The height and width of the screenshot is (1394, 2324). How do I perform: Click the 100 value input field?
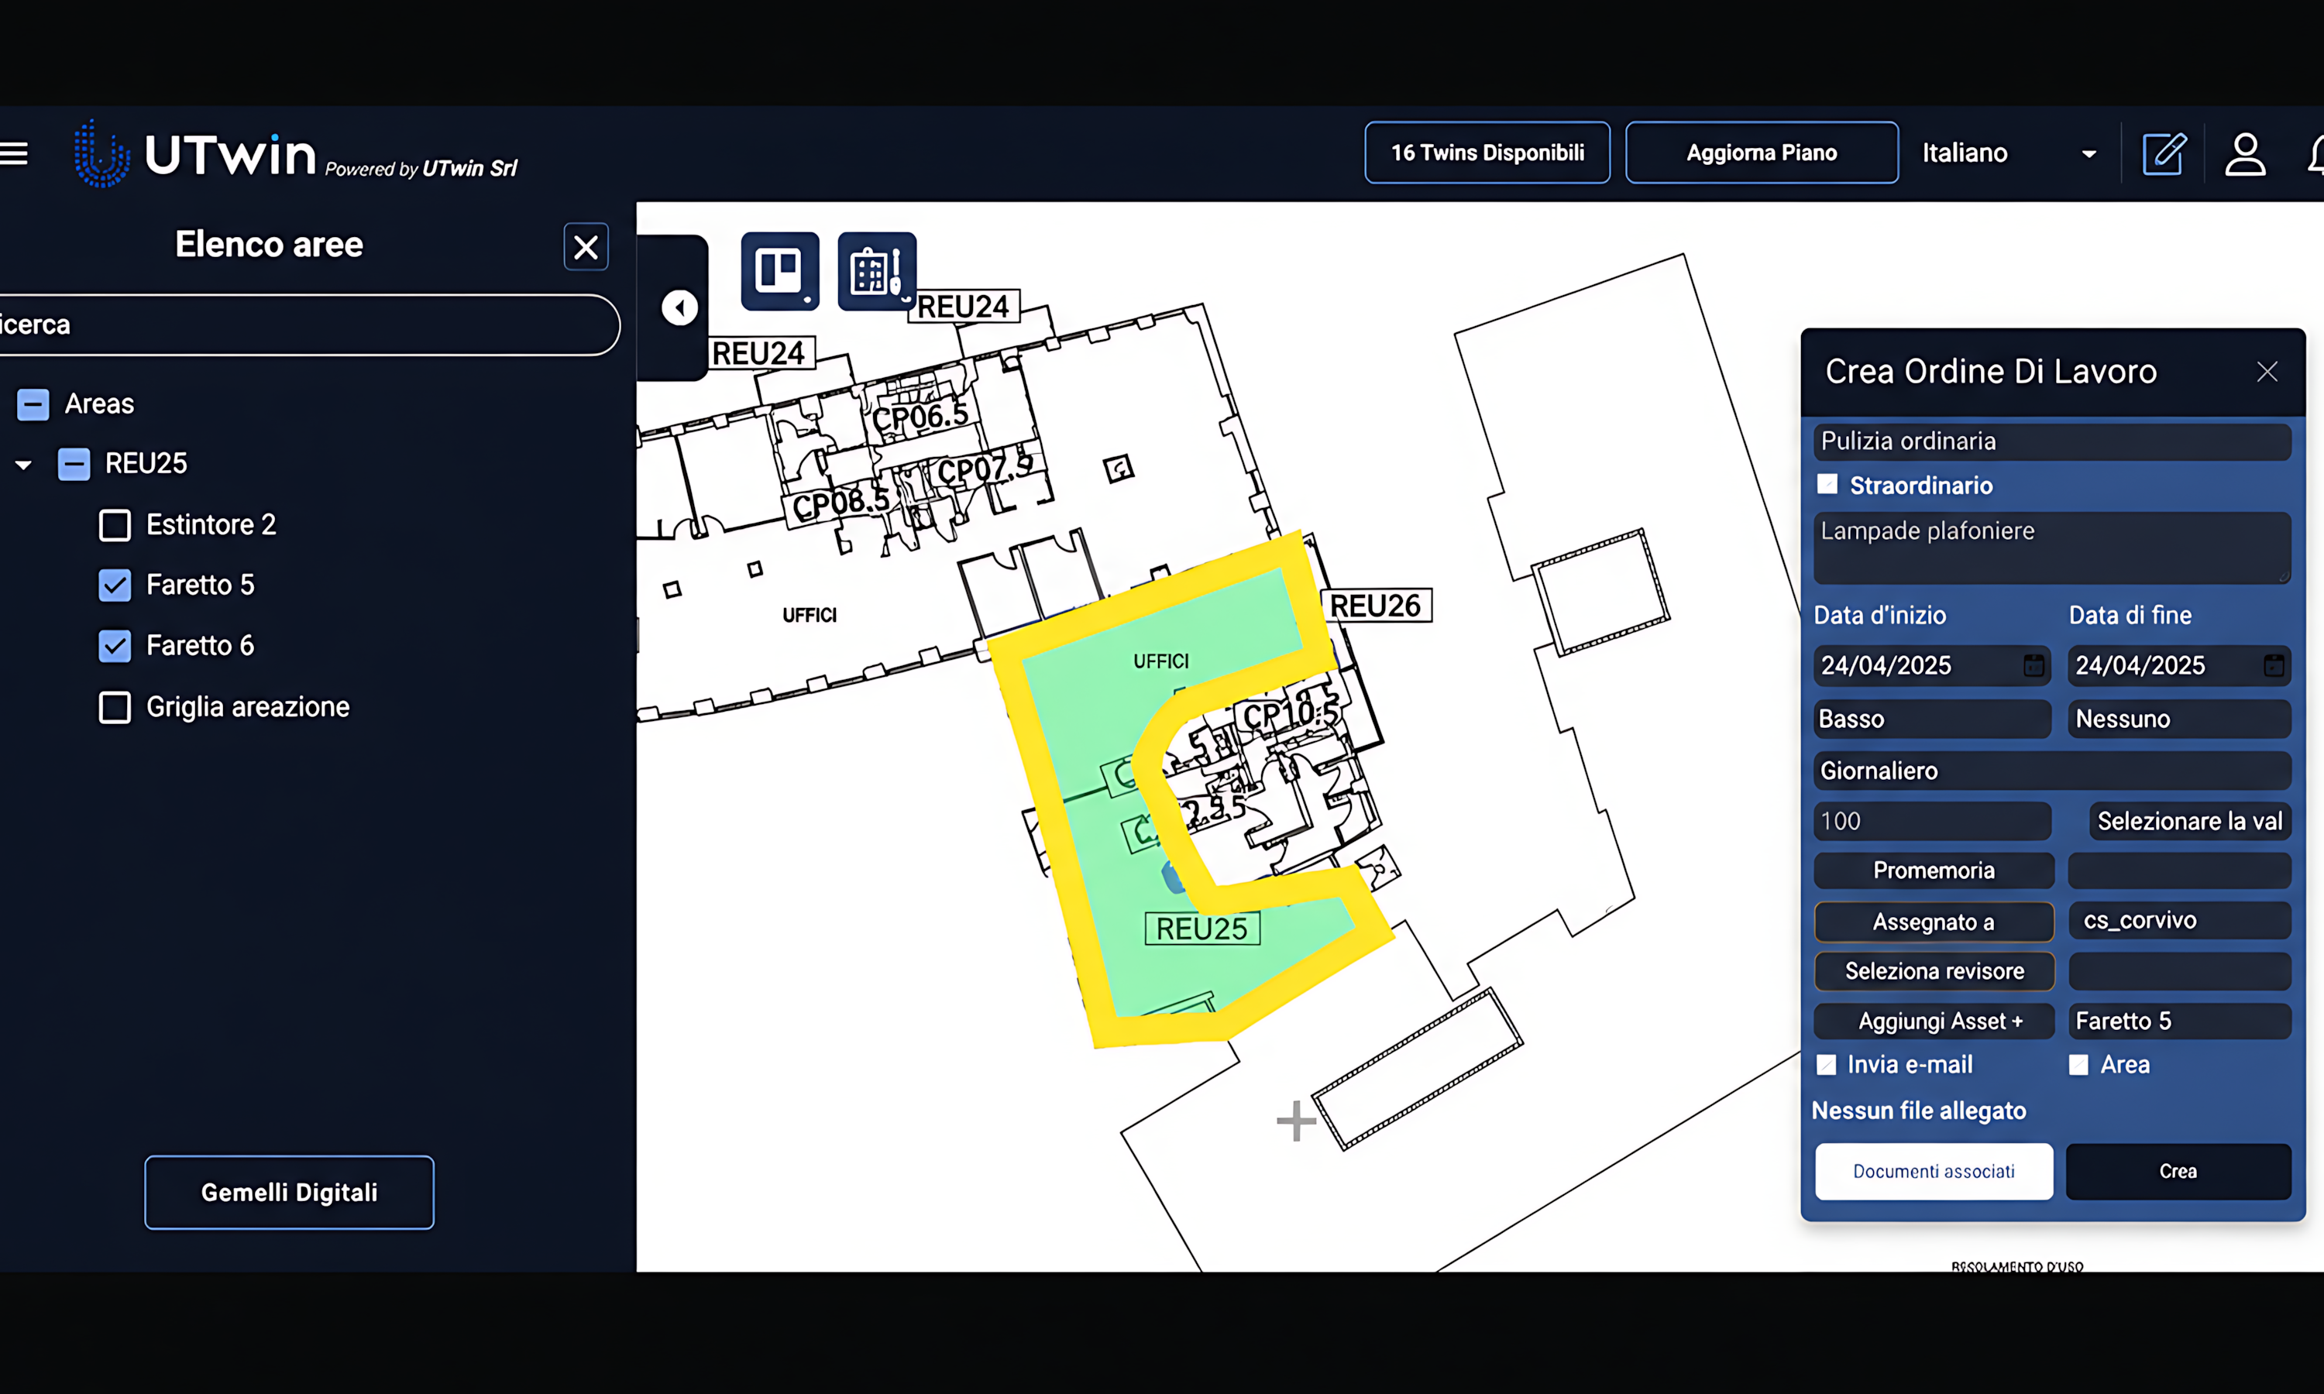pyautogui.click(x=1932, y=821)
